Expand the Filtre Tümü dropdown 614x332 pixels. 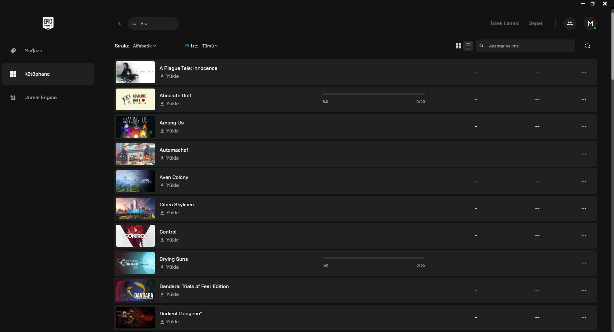click(210, 46)
